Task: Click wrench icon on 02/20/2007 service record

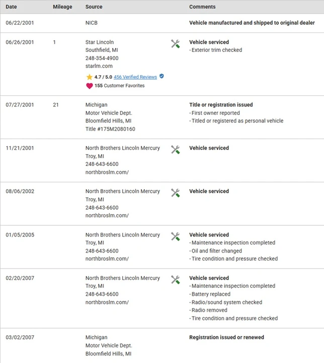Action: pyautogui.click(x=176, y=280)
